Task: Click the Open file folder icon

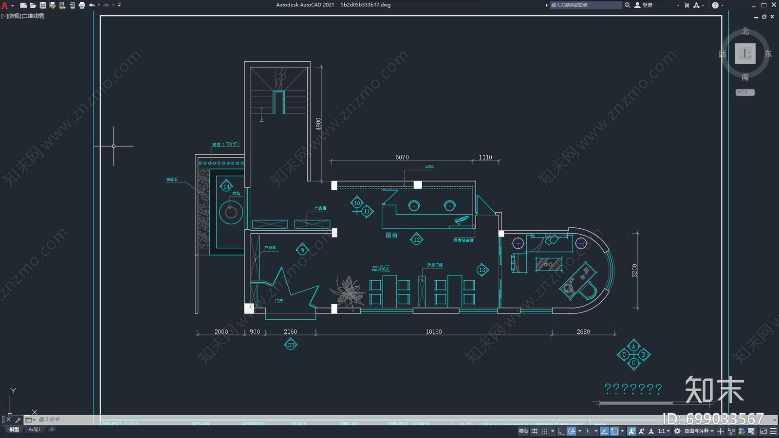Action: pos(33,5)
